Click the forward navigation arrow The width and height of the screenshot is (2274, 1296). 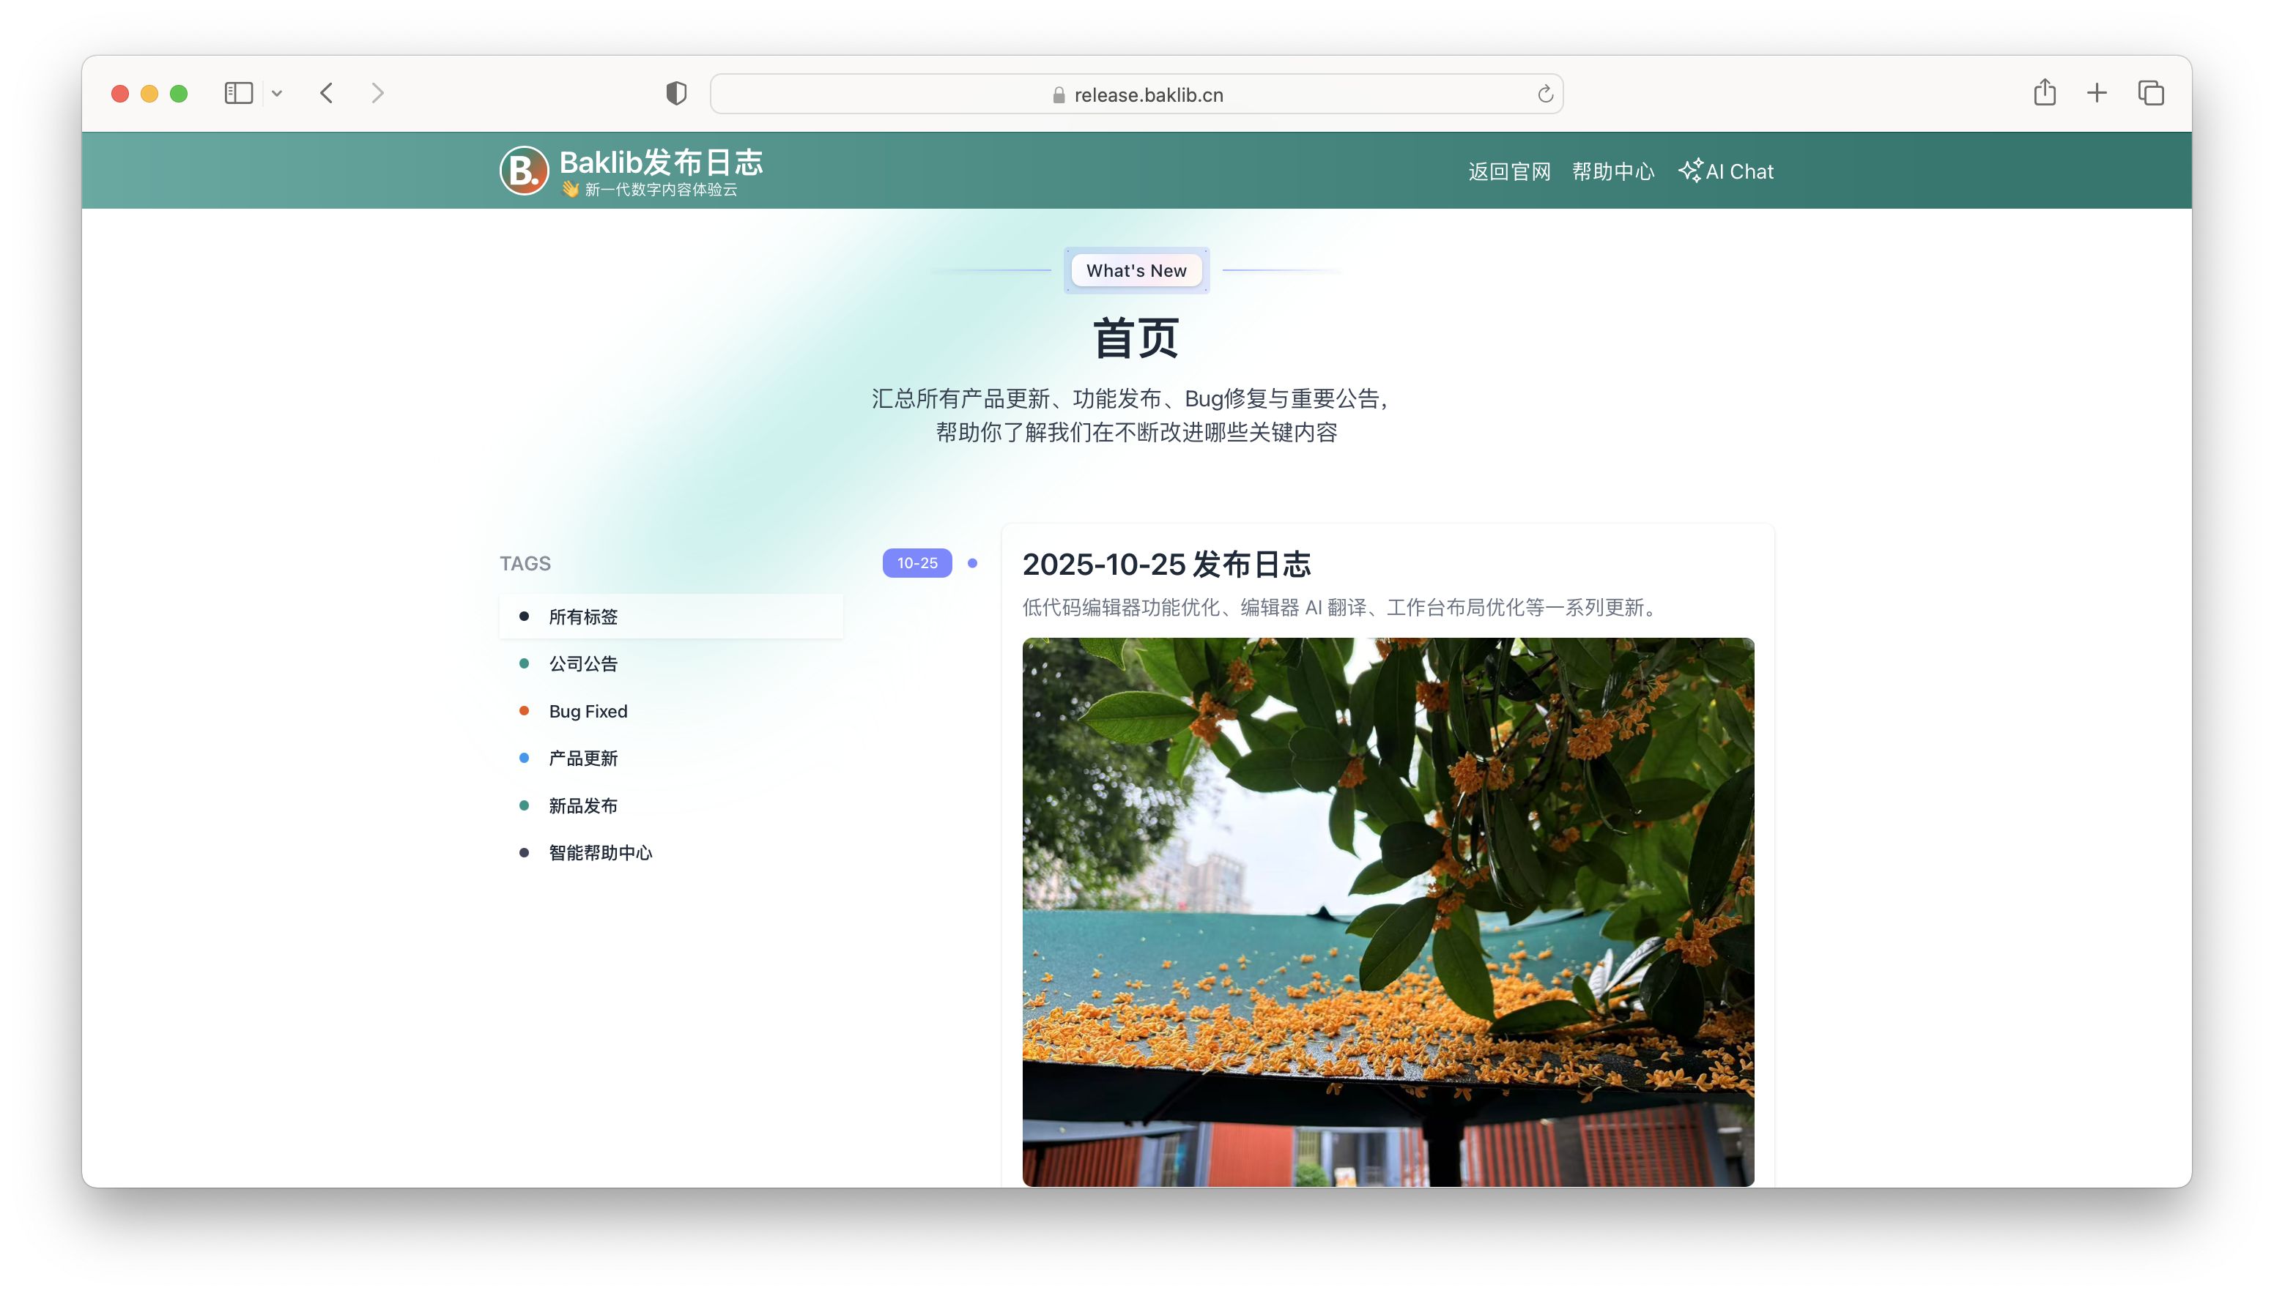point(377,94)
